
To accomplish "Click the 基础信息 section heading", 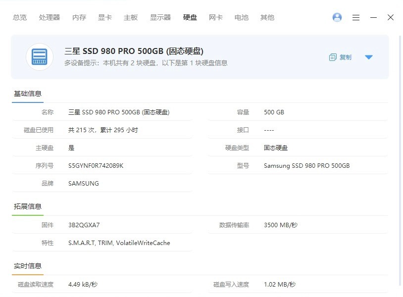I will [28, 94].
